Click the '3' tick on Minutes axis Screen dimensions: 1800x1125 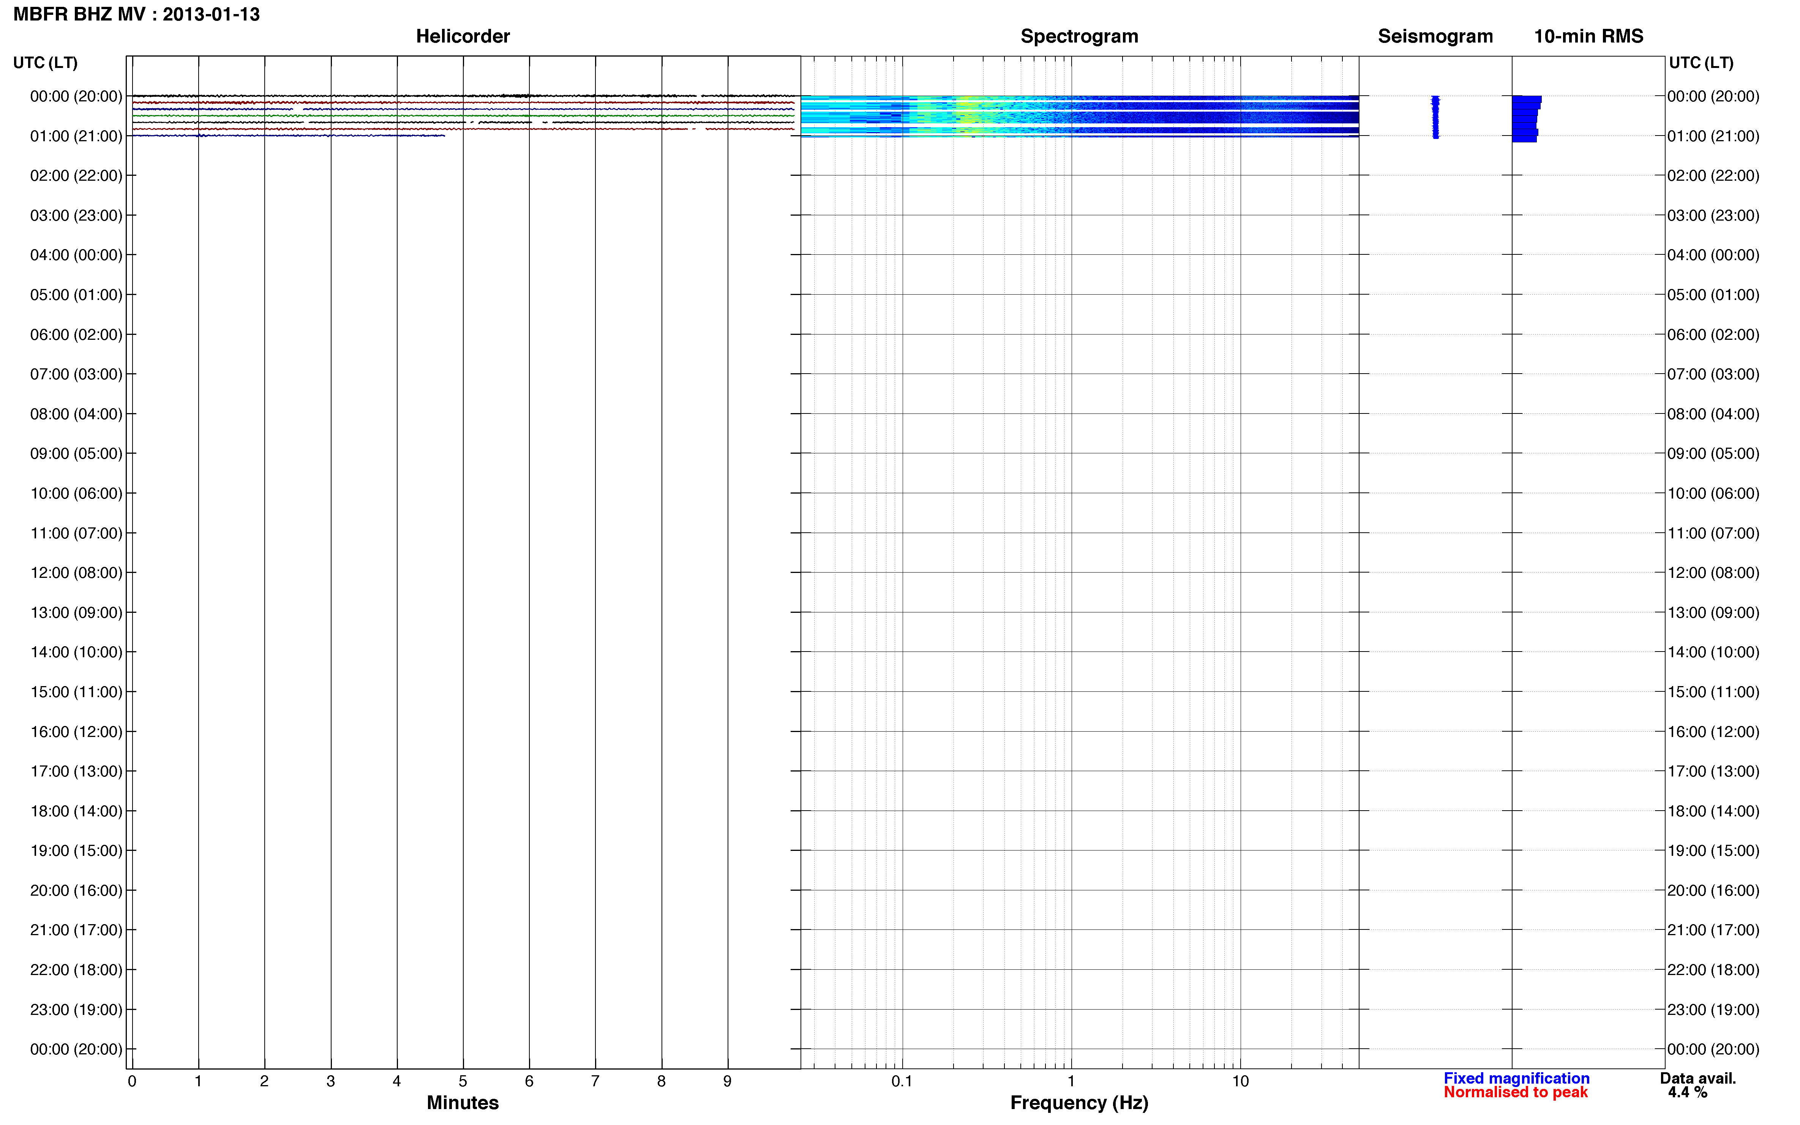[x=330, y=1081]
